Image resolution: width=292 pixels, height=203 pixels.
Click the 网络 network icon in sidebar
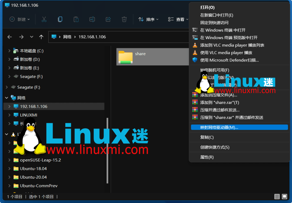13,98
